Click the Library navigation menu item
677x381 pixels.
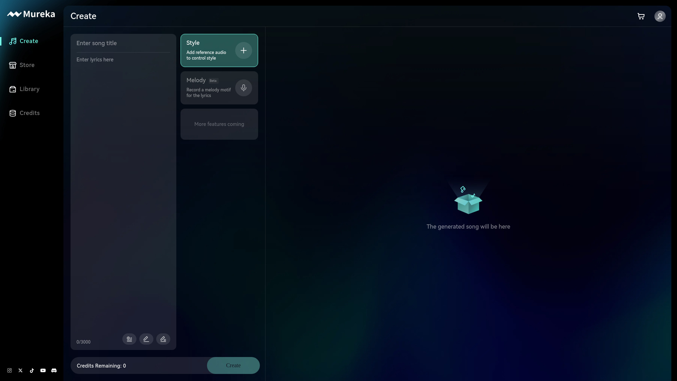coord(29,89)
